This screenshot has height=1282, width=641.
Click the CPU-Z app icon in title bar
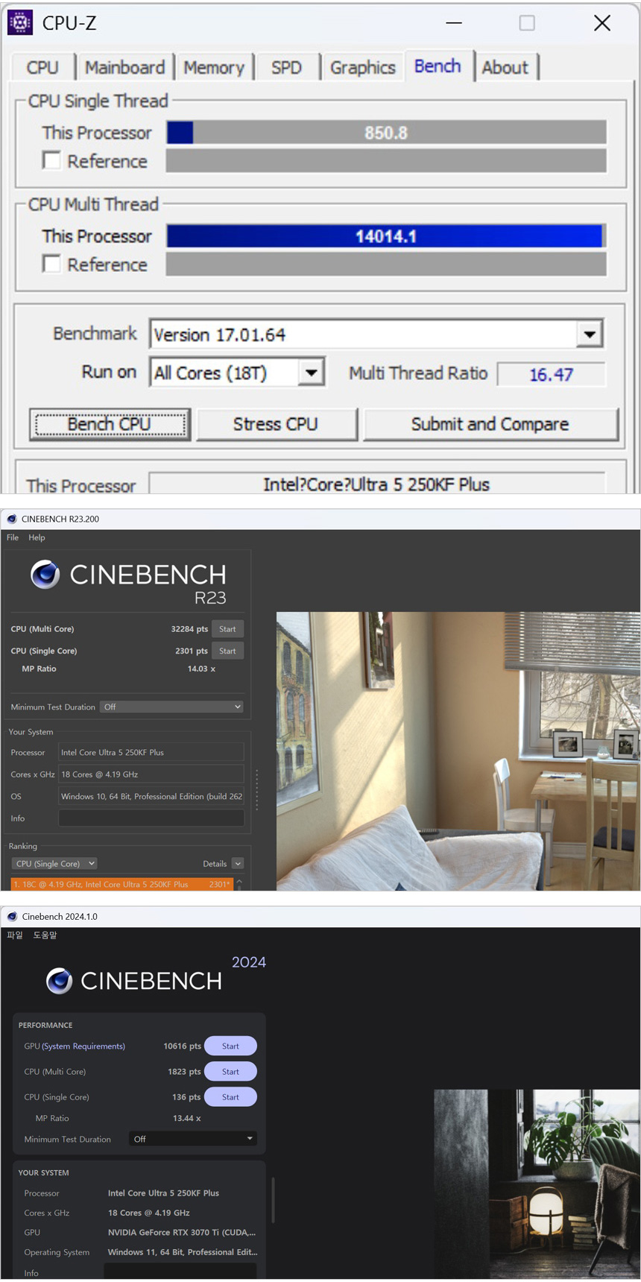tap(20, 23)
